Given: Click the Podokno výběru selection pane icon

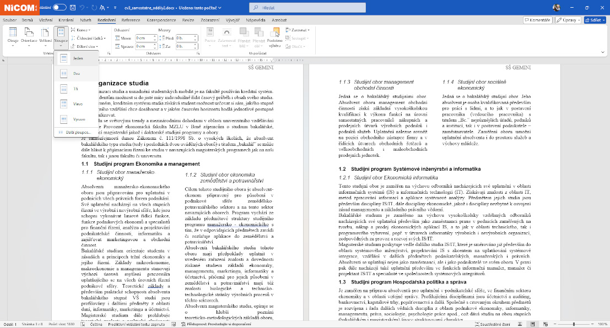Looking at the screenshot, I should pos(276,36).
